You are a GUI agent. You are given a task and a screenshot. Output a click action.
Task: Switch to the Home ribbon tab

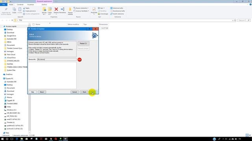[11, 4]
